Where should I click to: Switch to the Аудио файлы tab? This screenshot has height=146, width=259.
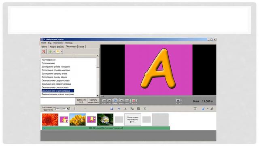tap(57, 47)
